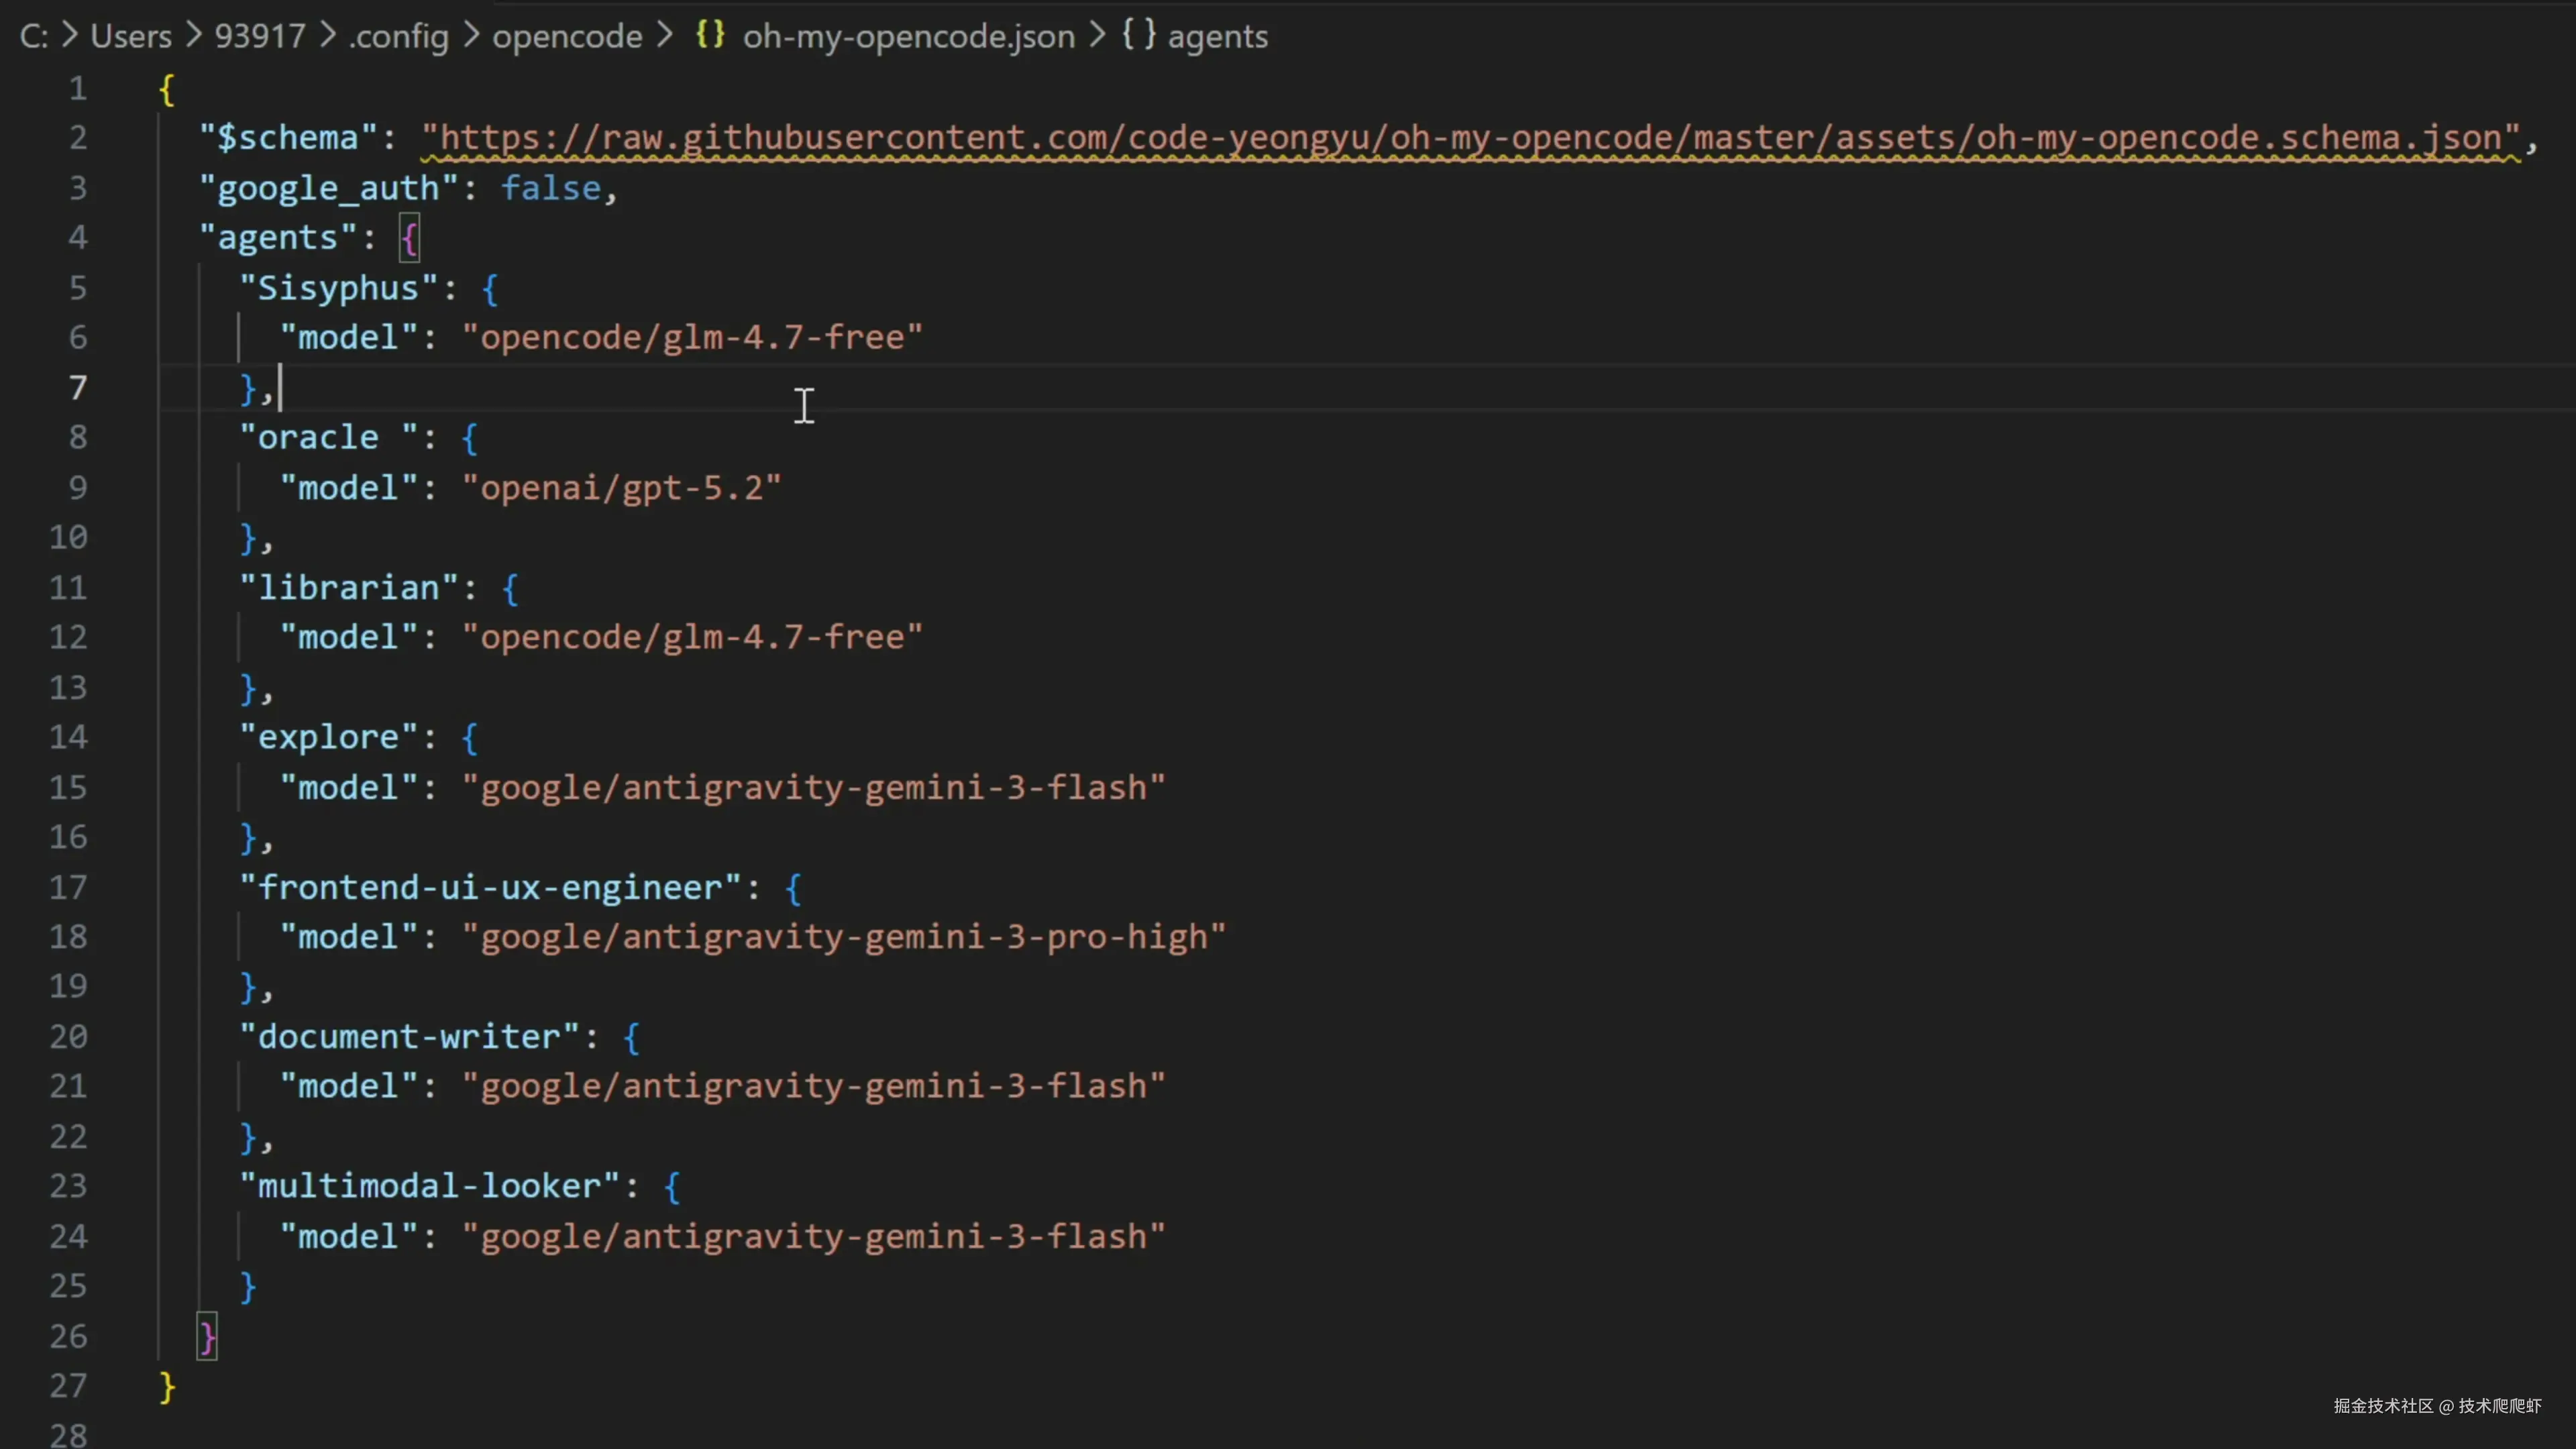The width and height of the screenshot is (2576, 1449).
Task: Click line number 17 in the gutter
Action: click(x=68, y=887)
